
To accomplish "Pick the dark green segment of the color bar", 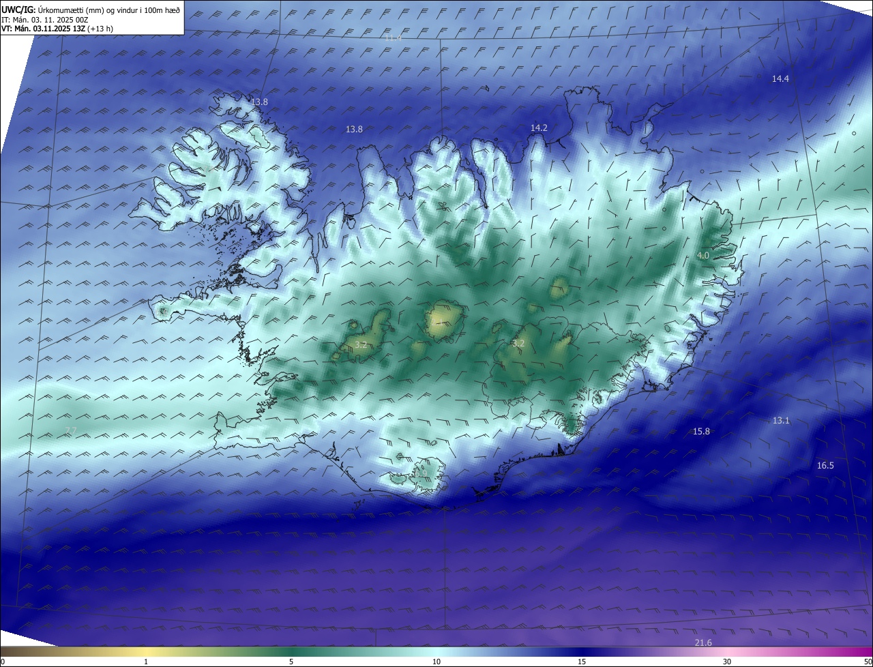I will pyautogui.click(x=291, y=652).
